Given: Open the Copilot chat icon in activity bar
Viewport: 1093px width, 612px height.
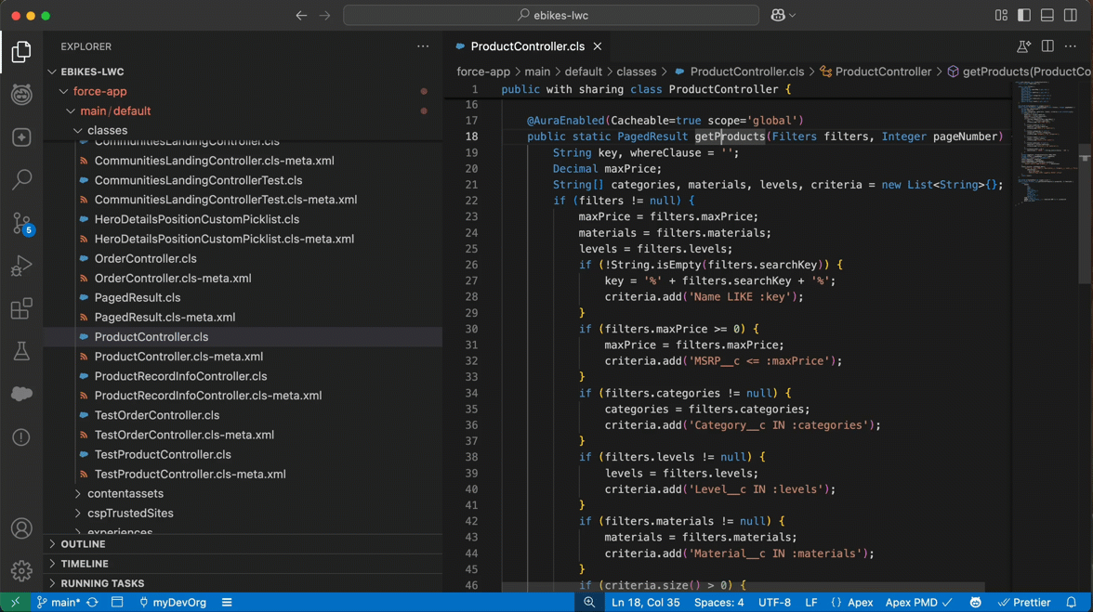Looking at the screenshot, I should point(21,94).
